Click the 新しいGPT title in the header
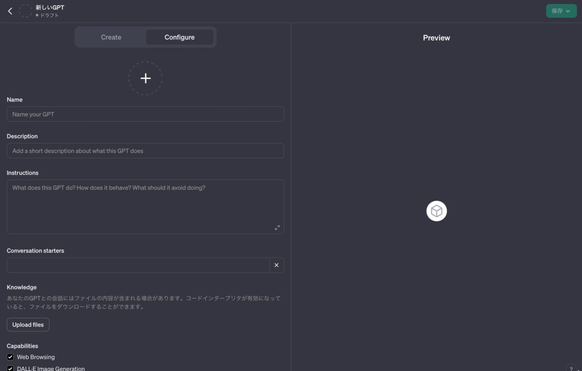 pos(50,7)
